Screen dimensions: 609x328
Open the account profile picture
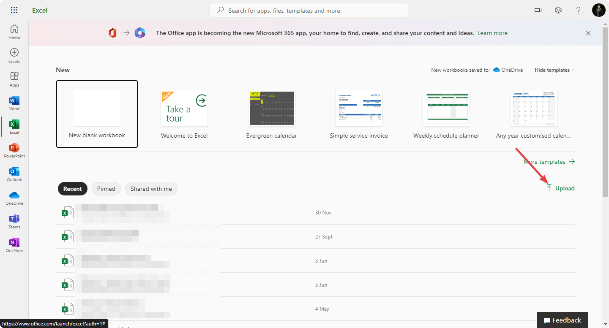click(599, 10)
